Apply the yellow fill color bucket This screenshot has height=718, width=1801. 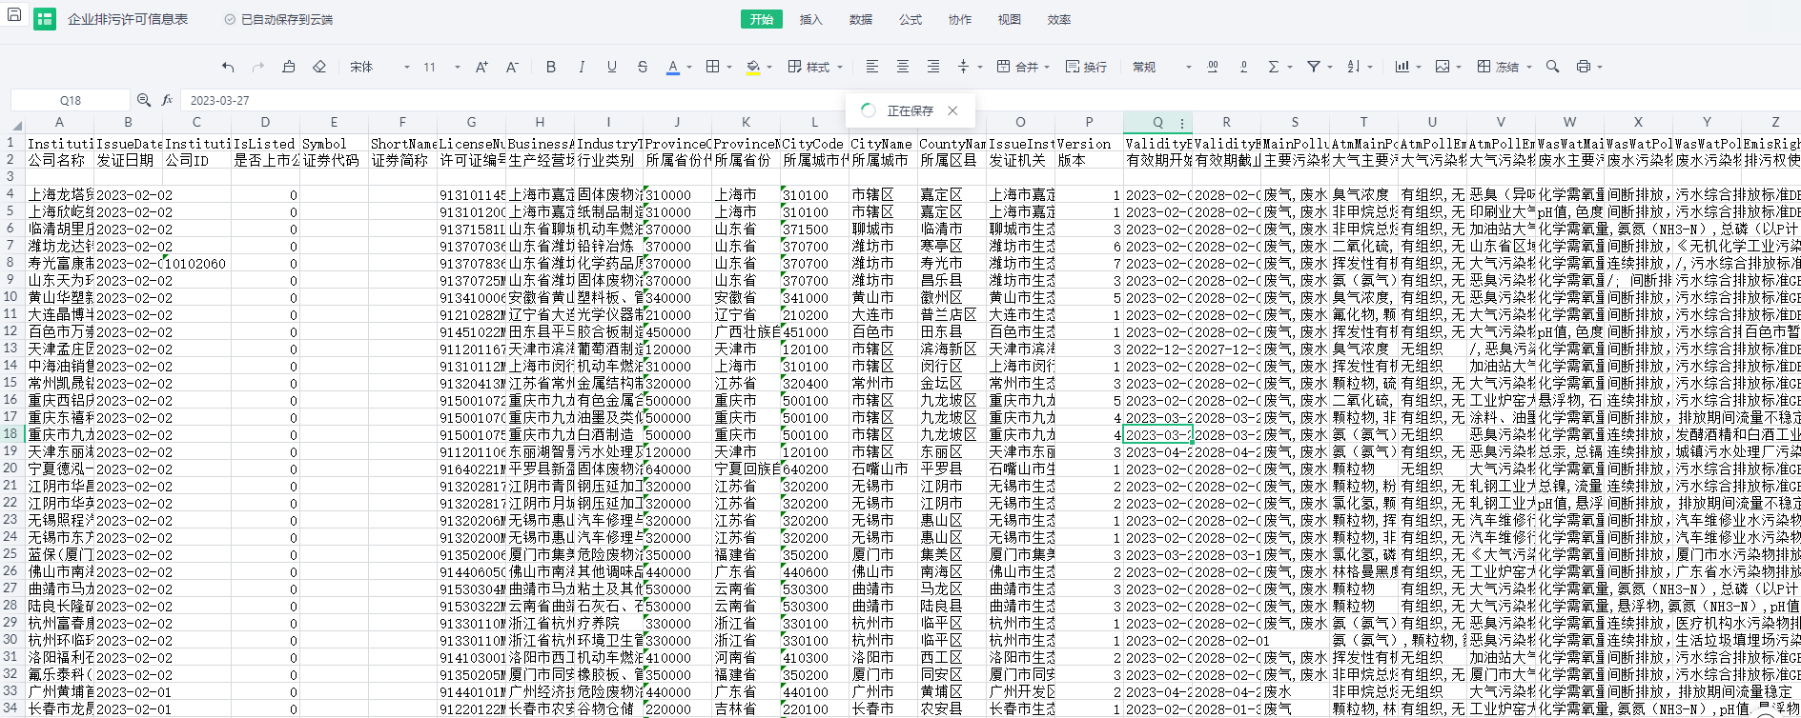[753, 67]
